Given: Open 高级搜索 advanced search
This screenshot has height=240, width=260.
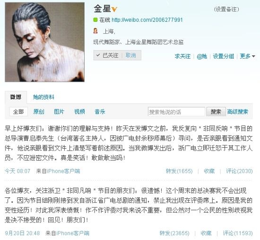Looking at the screenshot, I should 237,112.
